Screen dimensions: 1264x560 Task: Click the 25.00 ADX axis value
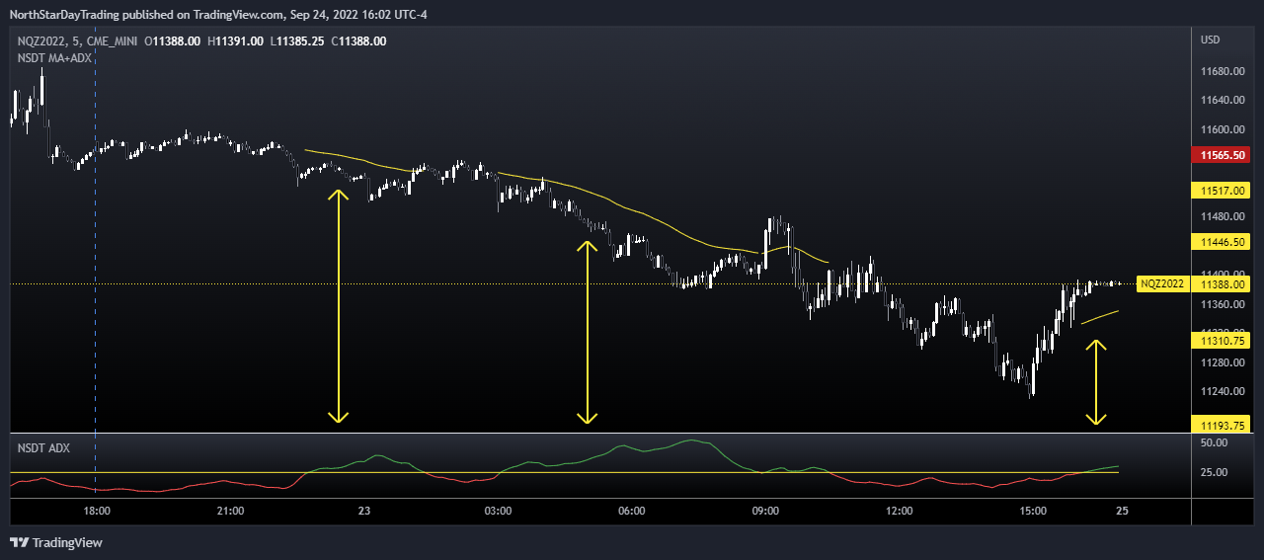[x=1214, y=472]
